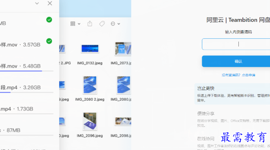Image resolution: width=270 pixels, height=150 pixels.
Task: Click the 5.48GB upload progress bar
Action: [x=27, y=71]
